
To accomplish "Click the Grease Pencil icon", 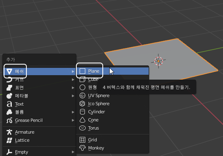I will pyautogui.click(x=9, y=120).
